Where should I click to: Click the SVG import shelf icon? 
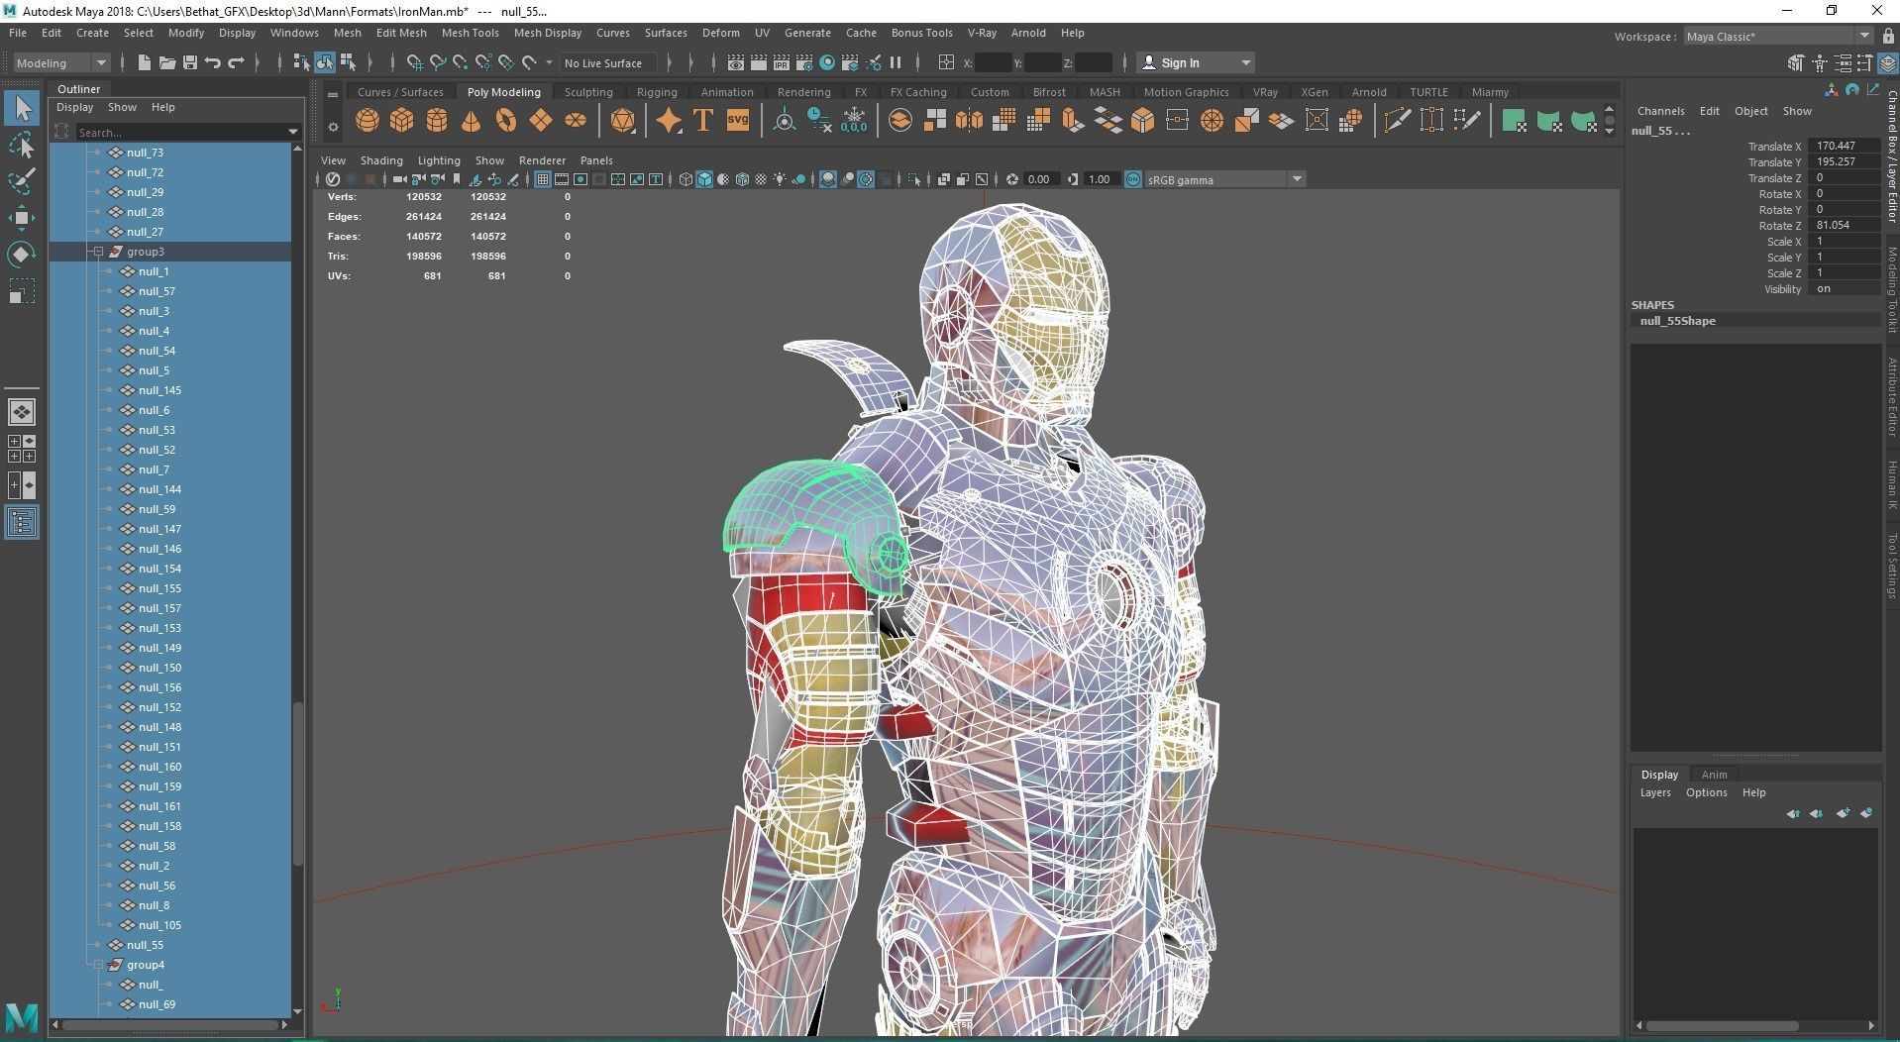738,121
